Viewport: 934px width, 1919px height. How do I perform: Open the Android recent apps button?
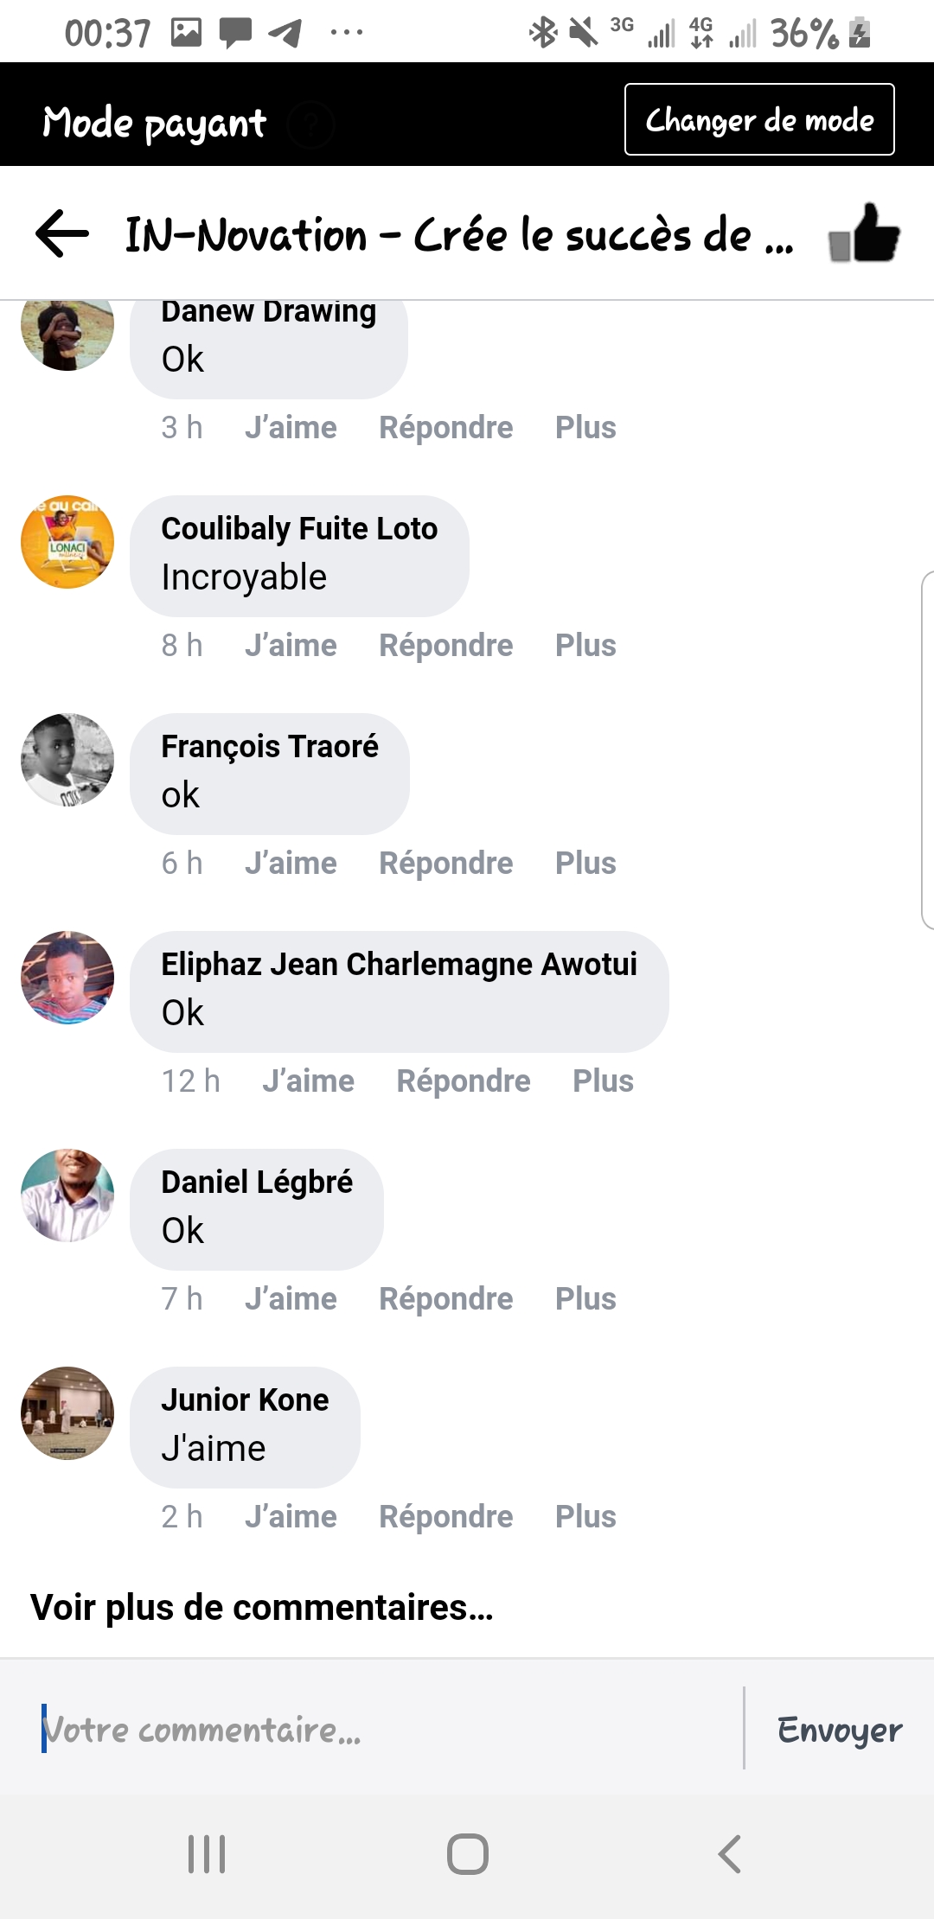click(x=207, y=1853)
